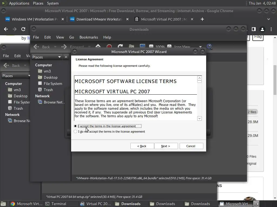The width and height of the screenshot is (277, 207).
Task: Open Back history dropdown in front Downloads window
Action: point(55,47)
